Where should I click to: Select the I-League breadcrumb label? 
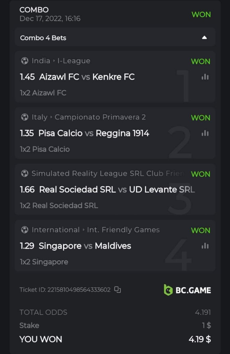pos(74,61)
